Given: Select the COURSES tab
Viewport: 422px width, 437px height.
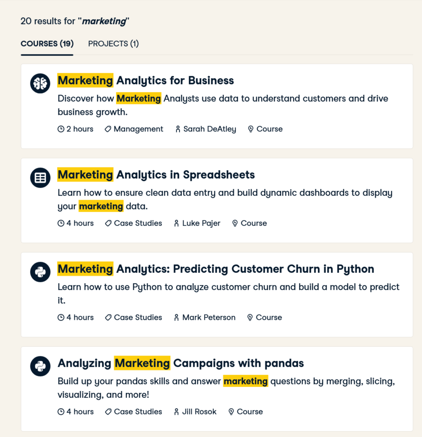Looking at the screenshot, I should 47,44.
